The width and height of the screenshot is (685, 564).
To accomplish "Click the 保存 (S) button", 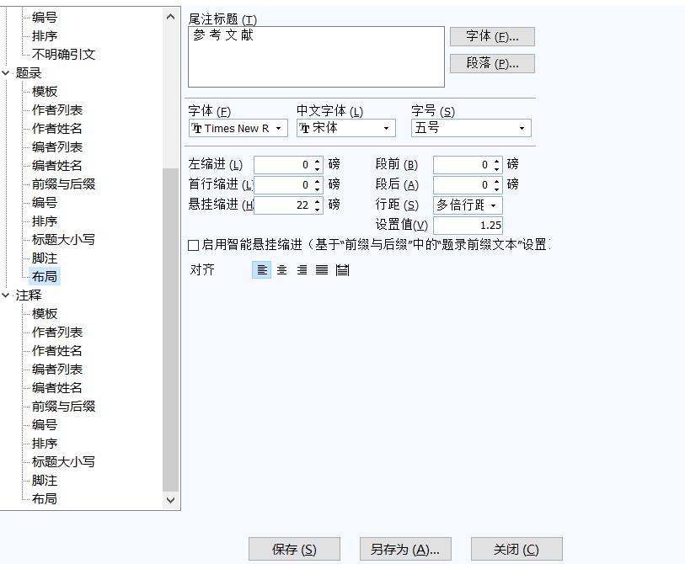I will pos(294,549).
